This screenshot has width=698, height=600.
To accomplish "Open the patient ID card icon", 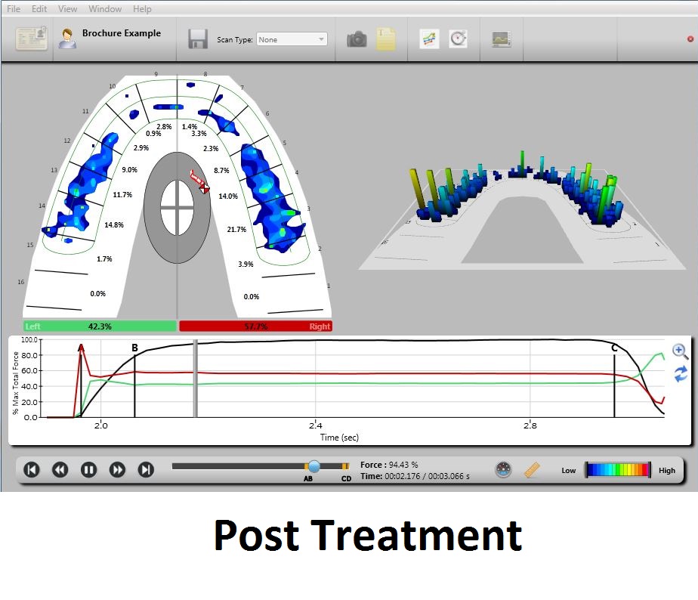I will coord(31,39).
